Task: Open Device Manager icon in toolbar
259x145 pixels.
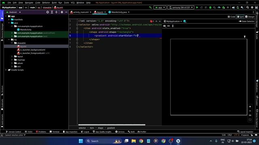Action: pos(238,7)
